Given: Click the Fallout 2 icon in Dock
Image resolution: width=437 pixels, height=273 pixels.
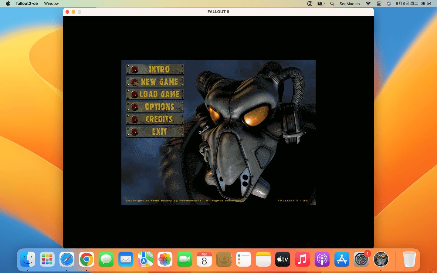Looking at the screenshot, I should (x=381, y=259).
